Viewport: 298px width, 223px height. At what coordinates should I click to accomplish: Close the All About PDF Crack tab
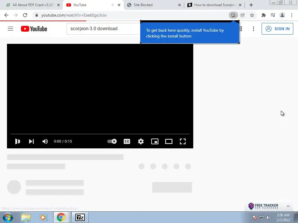(58, 5)
